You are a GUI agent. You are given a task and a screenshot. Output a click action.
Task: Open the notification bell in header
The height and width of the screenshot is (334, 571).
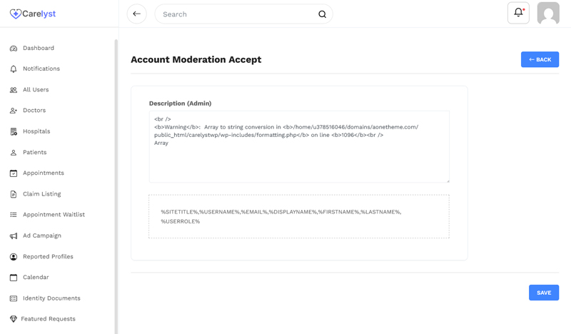coord(519,13)
